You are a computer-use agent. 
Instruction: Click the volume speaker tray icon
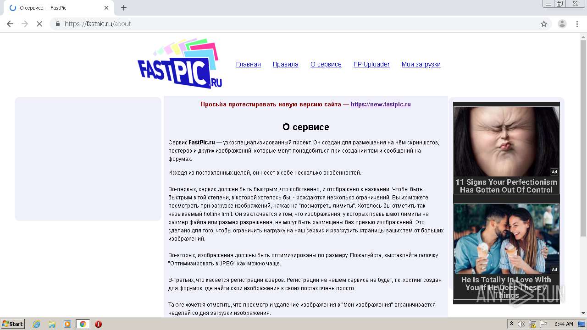(x=521, y=324)
